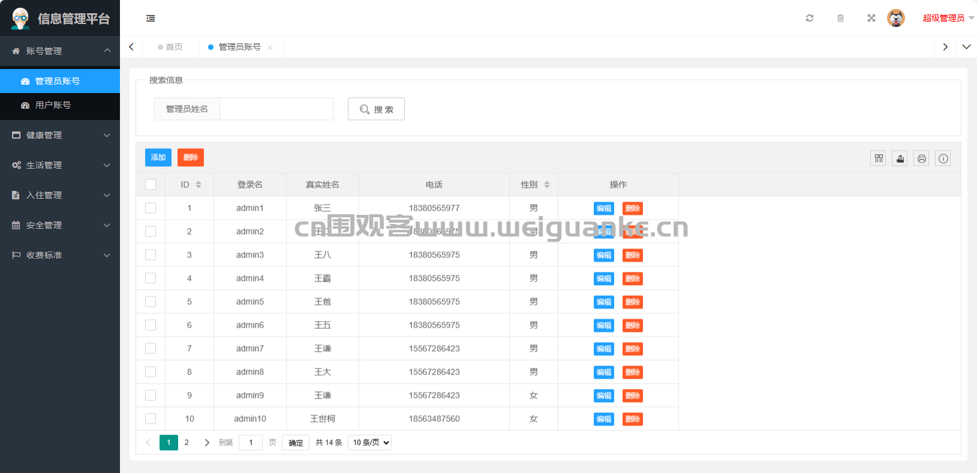Open the tab operations dropdown chevron
977x473 pixels.
pos(966,47)
